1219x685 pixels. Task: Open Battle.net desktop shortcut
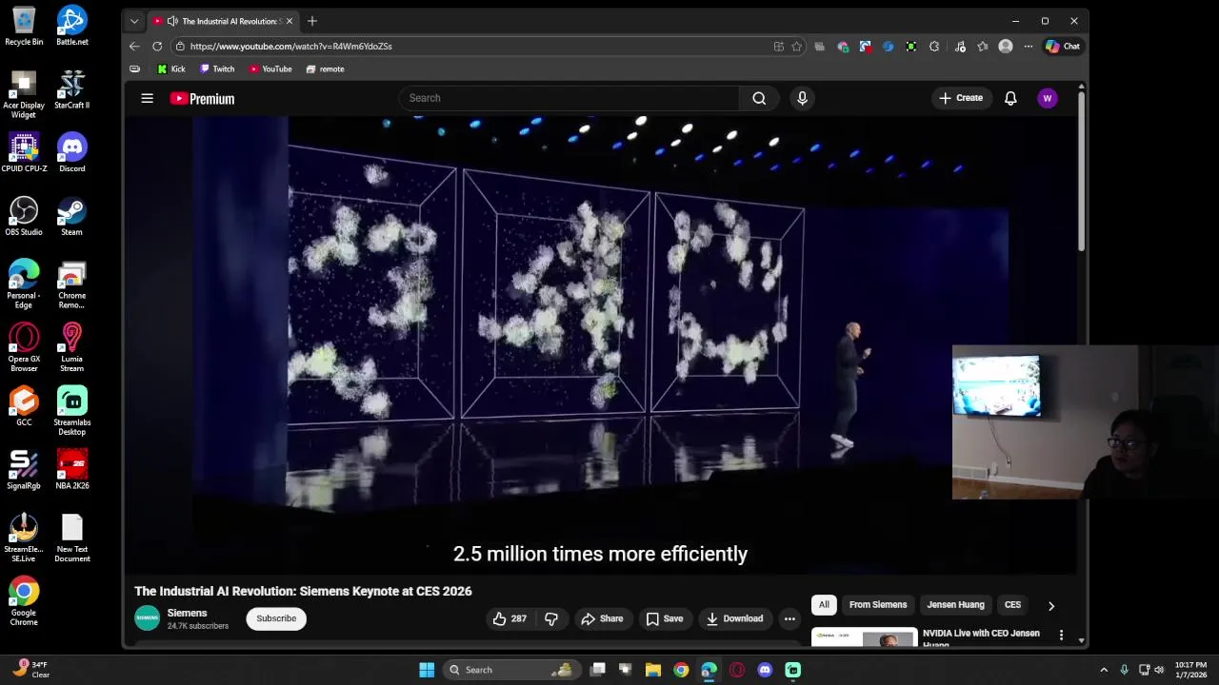click(72, 26)
